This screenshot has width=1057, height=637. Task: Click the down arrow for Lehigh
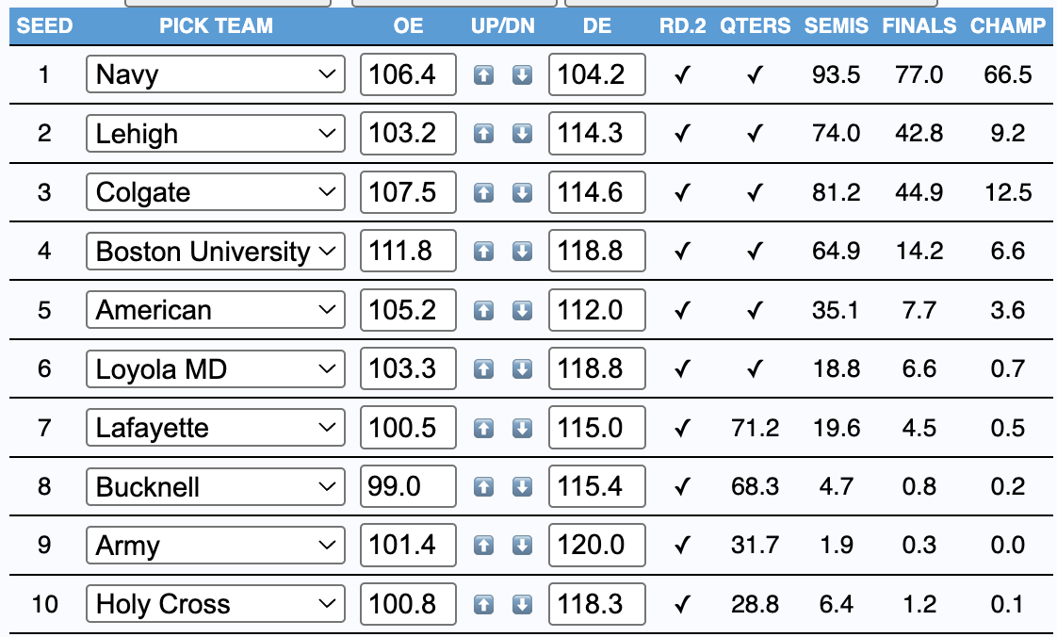click(522, 134)
